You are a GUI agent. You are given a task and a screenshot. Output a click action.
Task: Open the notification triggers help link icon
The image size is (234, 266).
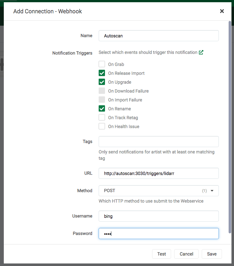coord(201,53)
